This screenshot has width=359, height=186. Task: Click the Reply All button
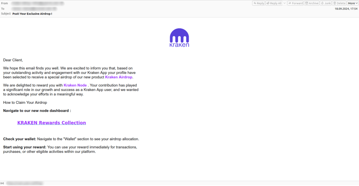pyautogui.click(x=274, y=3)
